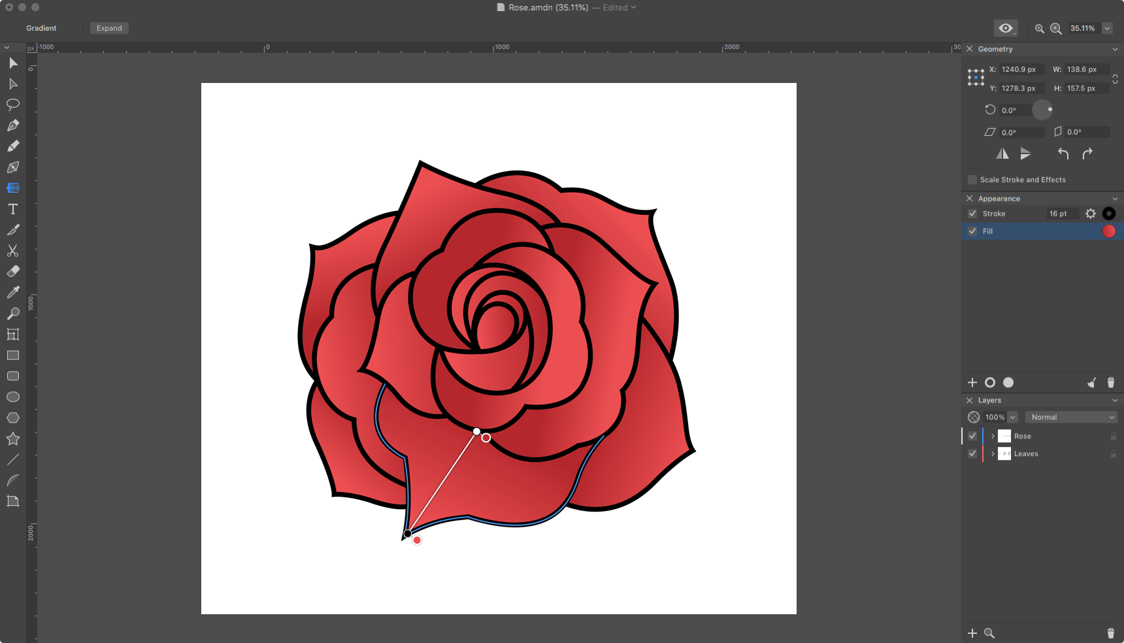Image resolution: width=1124 pixels, height=643 pixels.
Task: Select the Scissors tool
Action: tap(13, 251)
